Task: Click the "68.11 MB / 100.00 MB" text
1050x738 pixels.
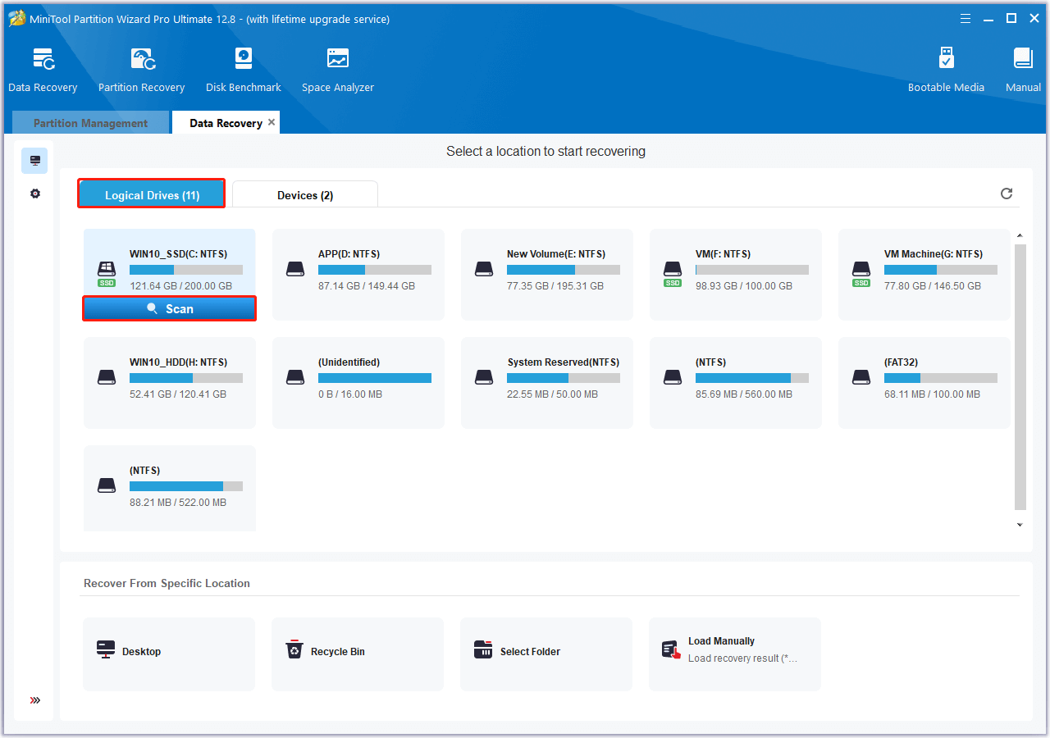Action: click(x=932, y=394)
